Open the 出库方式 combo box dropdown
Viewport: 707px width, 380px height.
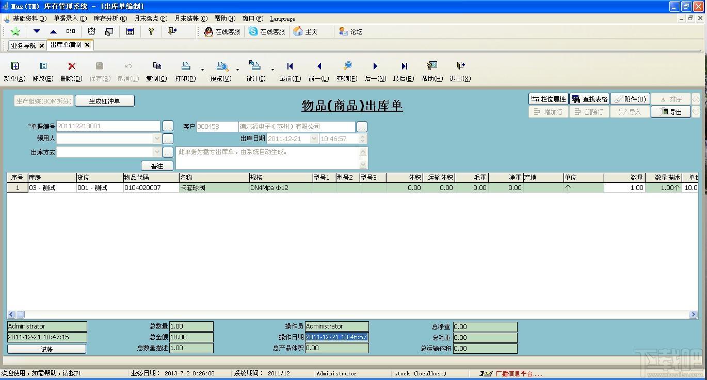click(157, 152)
